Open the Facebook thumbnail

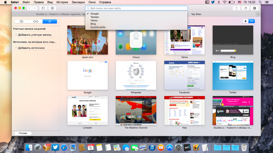click(x=184, y=75)
